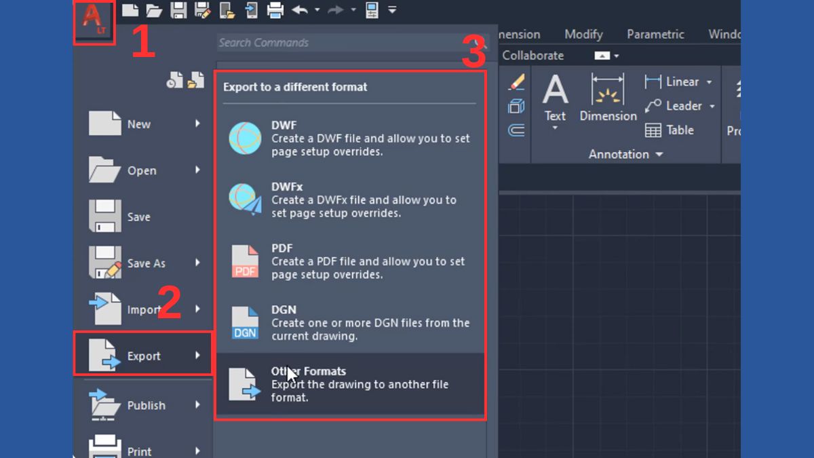Click the 3D box icon under the eraser

coord(516,107)
